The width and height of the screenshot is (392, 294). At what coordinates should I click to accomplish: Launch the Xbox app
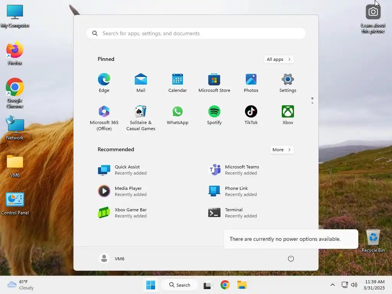(x=288, y=115)
